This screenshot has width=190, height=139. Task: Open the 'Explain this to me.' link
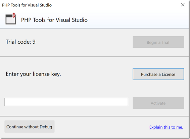(166, 127)
